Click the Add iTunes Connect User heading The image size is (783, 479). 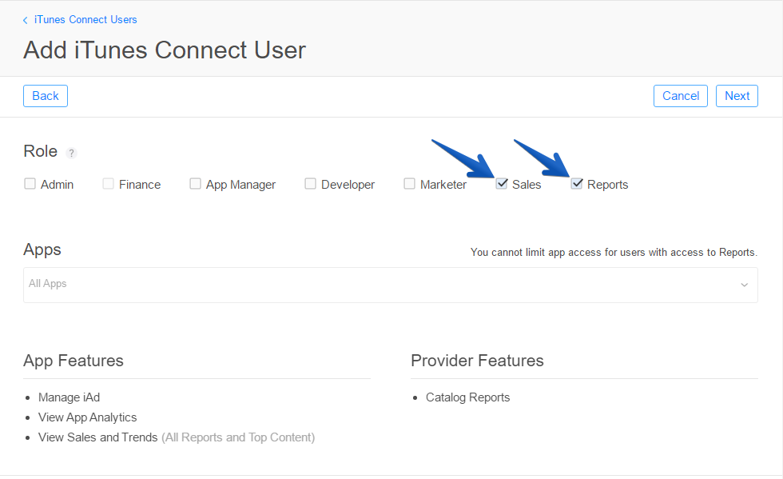(165, 50)
